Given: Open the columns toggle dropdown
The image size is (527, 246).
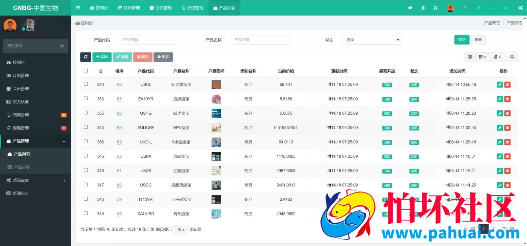Looking at the screenshot, I should coord(482,57).
